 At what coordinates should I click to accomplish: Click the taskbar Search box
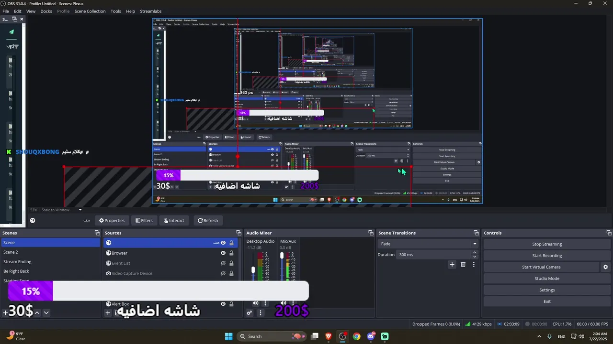[272, 336]
